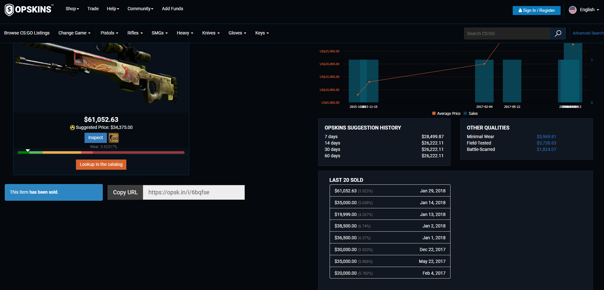The image size is (604, 290).
Task: Open the Battle-Scarred price link $1,824.07
Action: click(x=546, y=149)
